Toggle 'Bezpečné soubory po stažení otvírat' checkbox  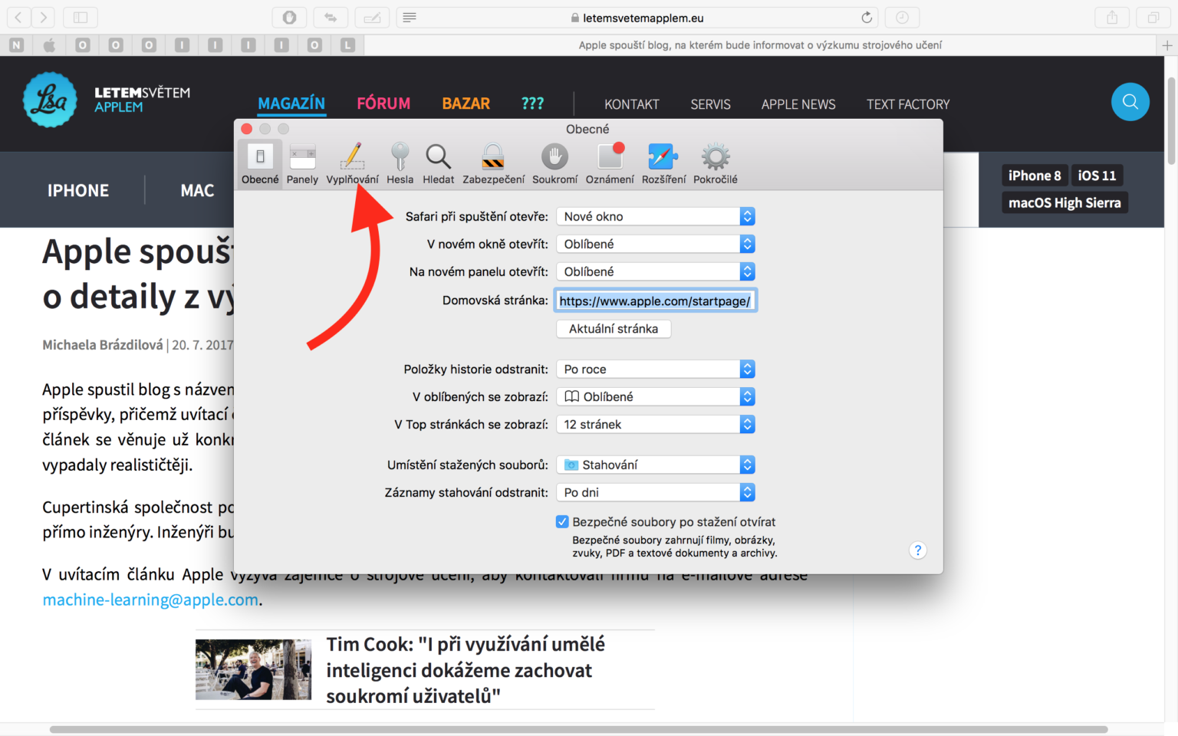[562, 522]
